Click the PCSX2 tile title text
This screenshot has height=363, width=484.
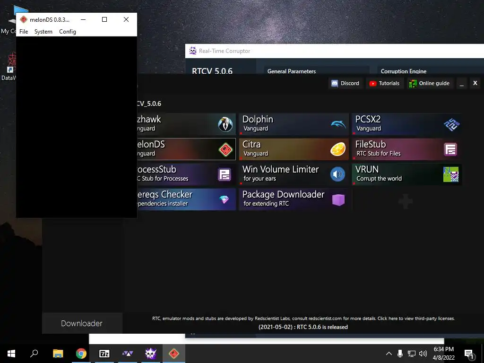tap(368, 119)
